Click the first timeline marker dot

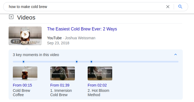click(24, 62)
